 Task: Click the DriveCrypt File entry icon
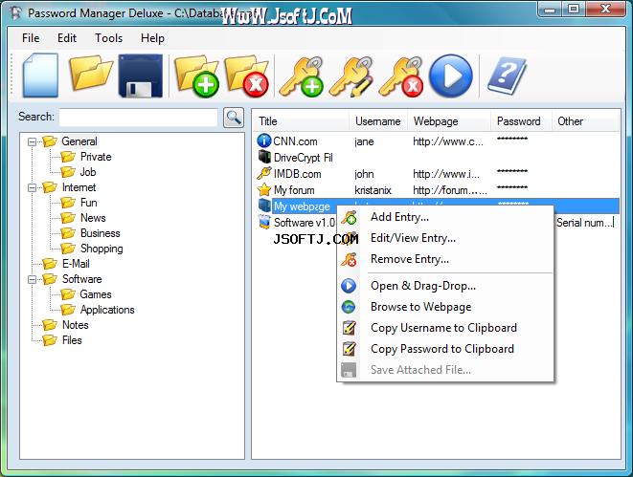tap(264, 157)
